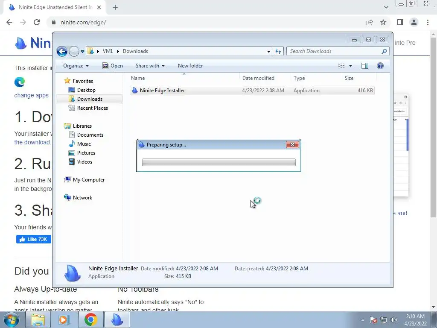Click Open in the Explorer toolbar
Screen dimensions: 437x328
[x=113, y=66]
